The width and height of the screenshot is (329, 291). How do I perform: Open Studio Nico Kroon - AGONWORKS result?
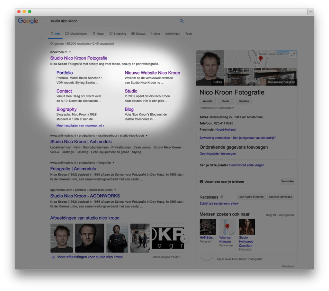pos(85,196)
